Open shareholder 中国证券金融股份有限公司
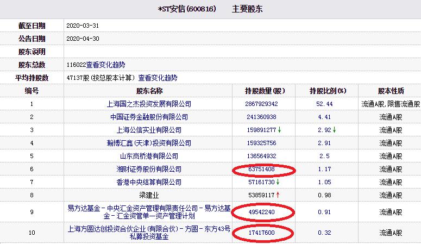This screenshot has width=421, height=244. (x=149, y=117)
